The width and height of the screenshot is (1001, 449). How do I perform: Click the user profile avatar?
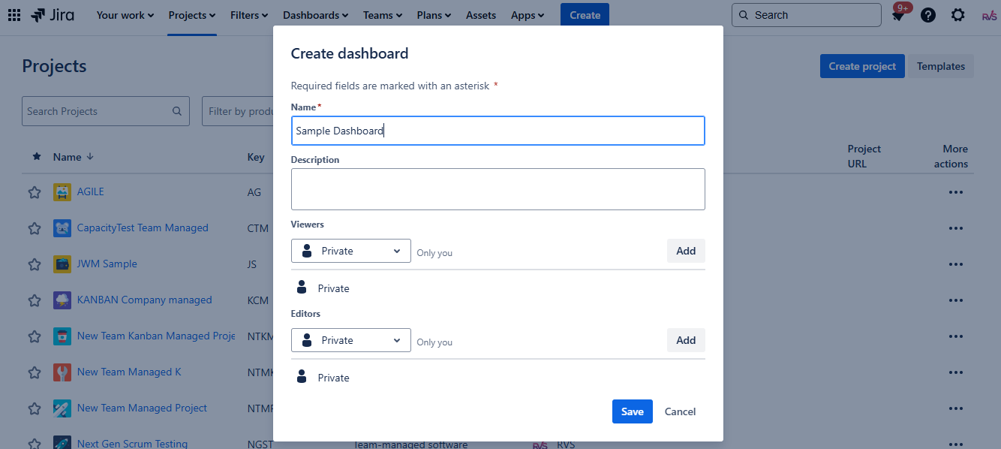tap(988, 16)
